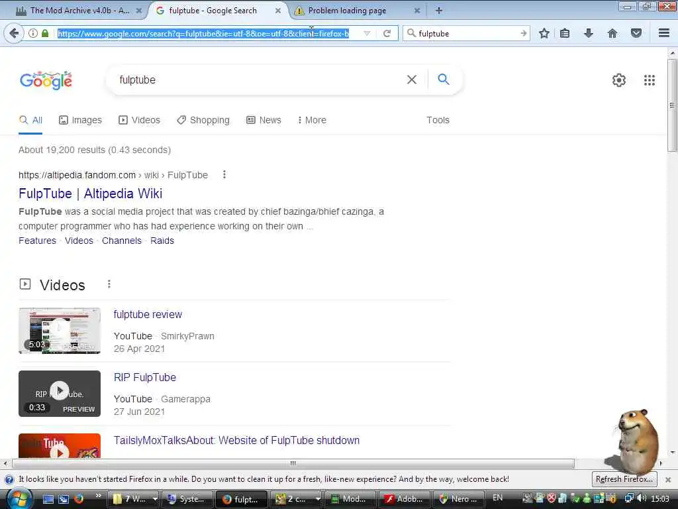The width and height of the screenshot is (678, 509).
Task: Open the Nero taskbar button
Action: 458,499
